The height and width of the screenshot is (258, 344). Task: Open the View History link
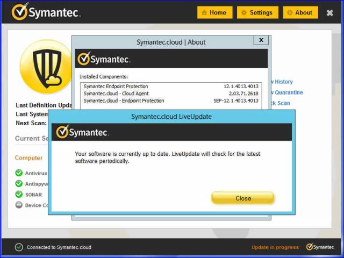[x=281, y=82]
